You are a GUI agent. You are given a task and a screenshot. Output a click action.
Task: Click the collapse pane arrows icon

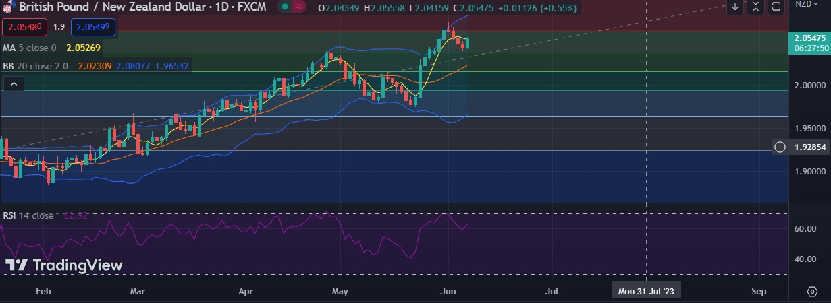tap(755, 7)
